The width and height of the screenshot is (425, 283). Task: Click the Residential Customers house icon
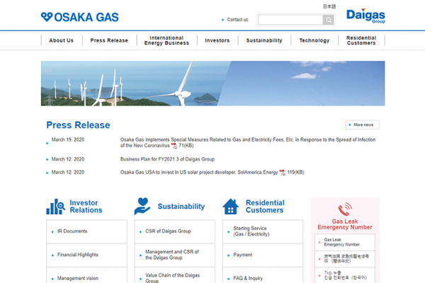click(x=231, y=207)
